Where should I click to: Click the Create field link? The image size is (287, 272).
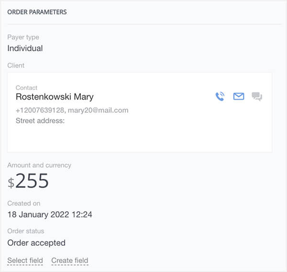(69, 261)
